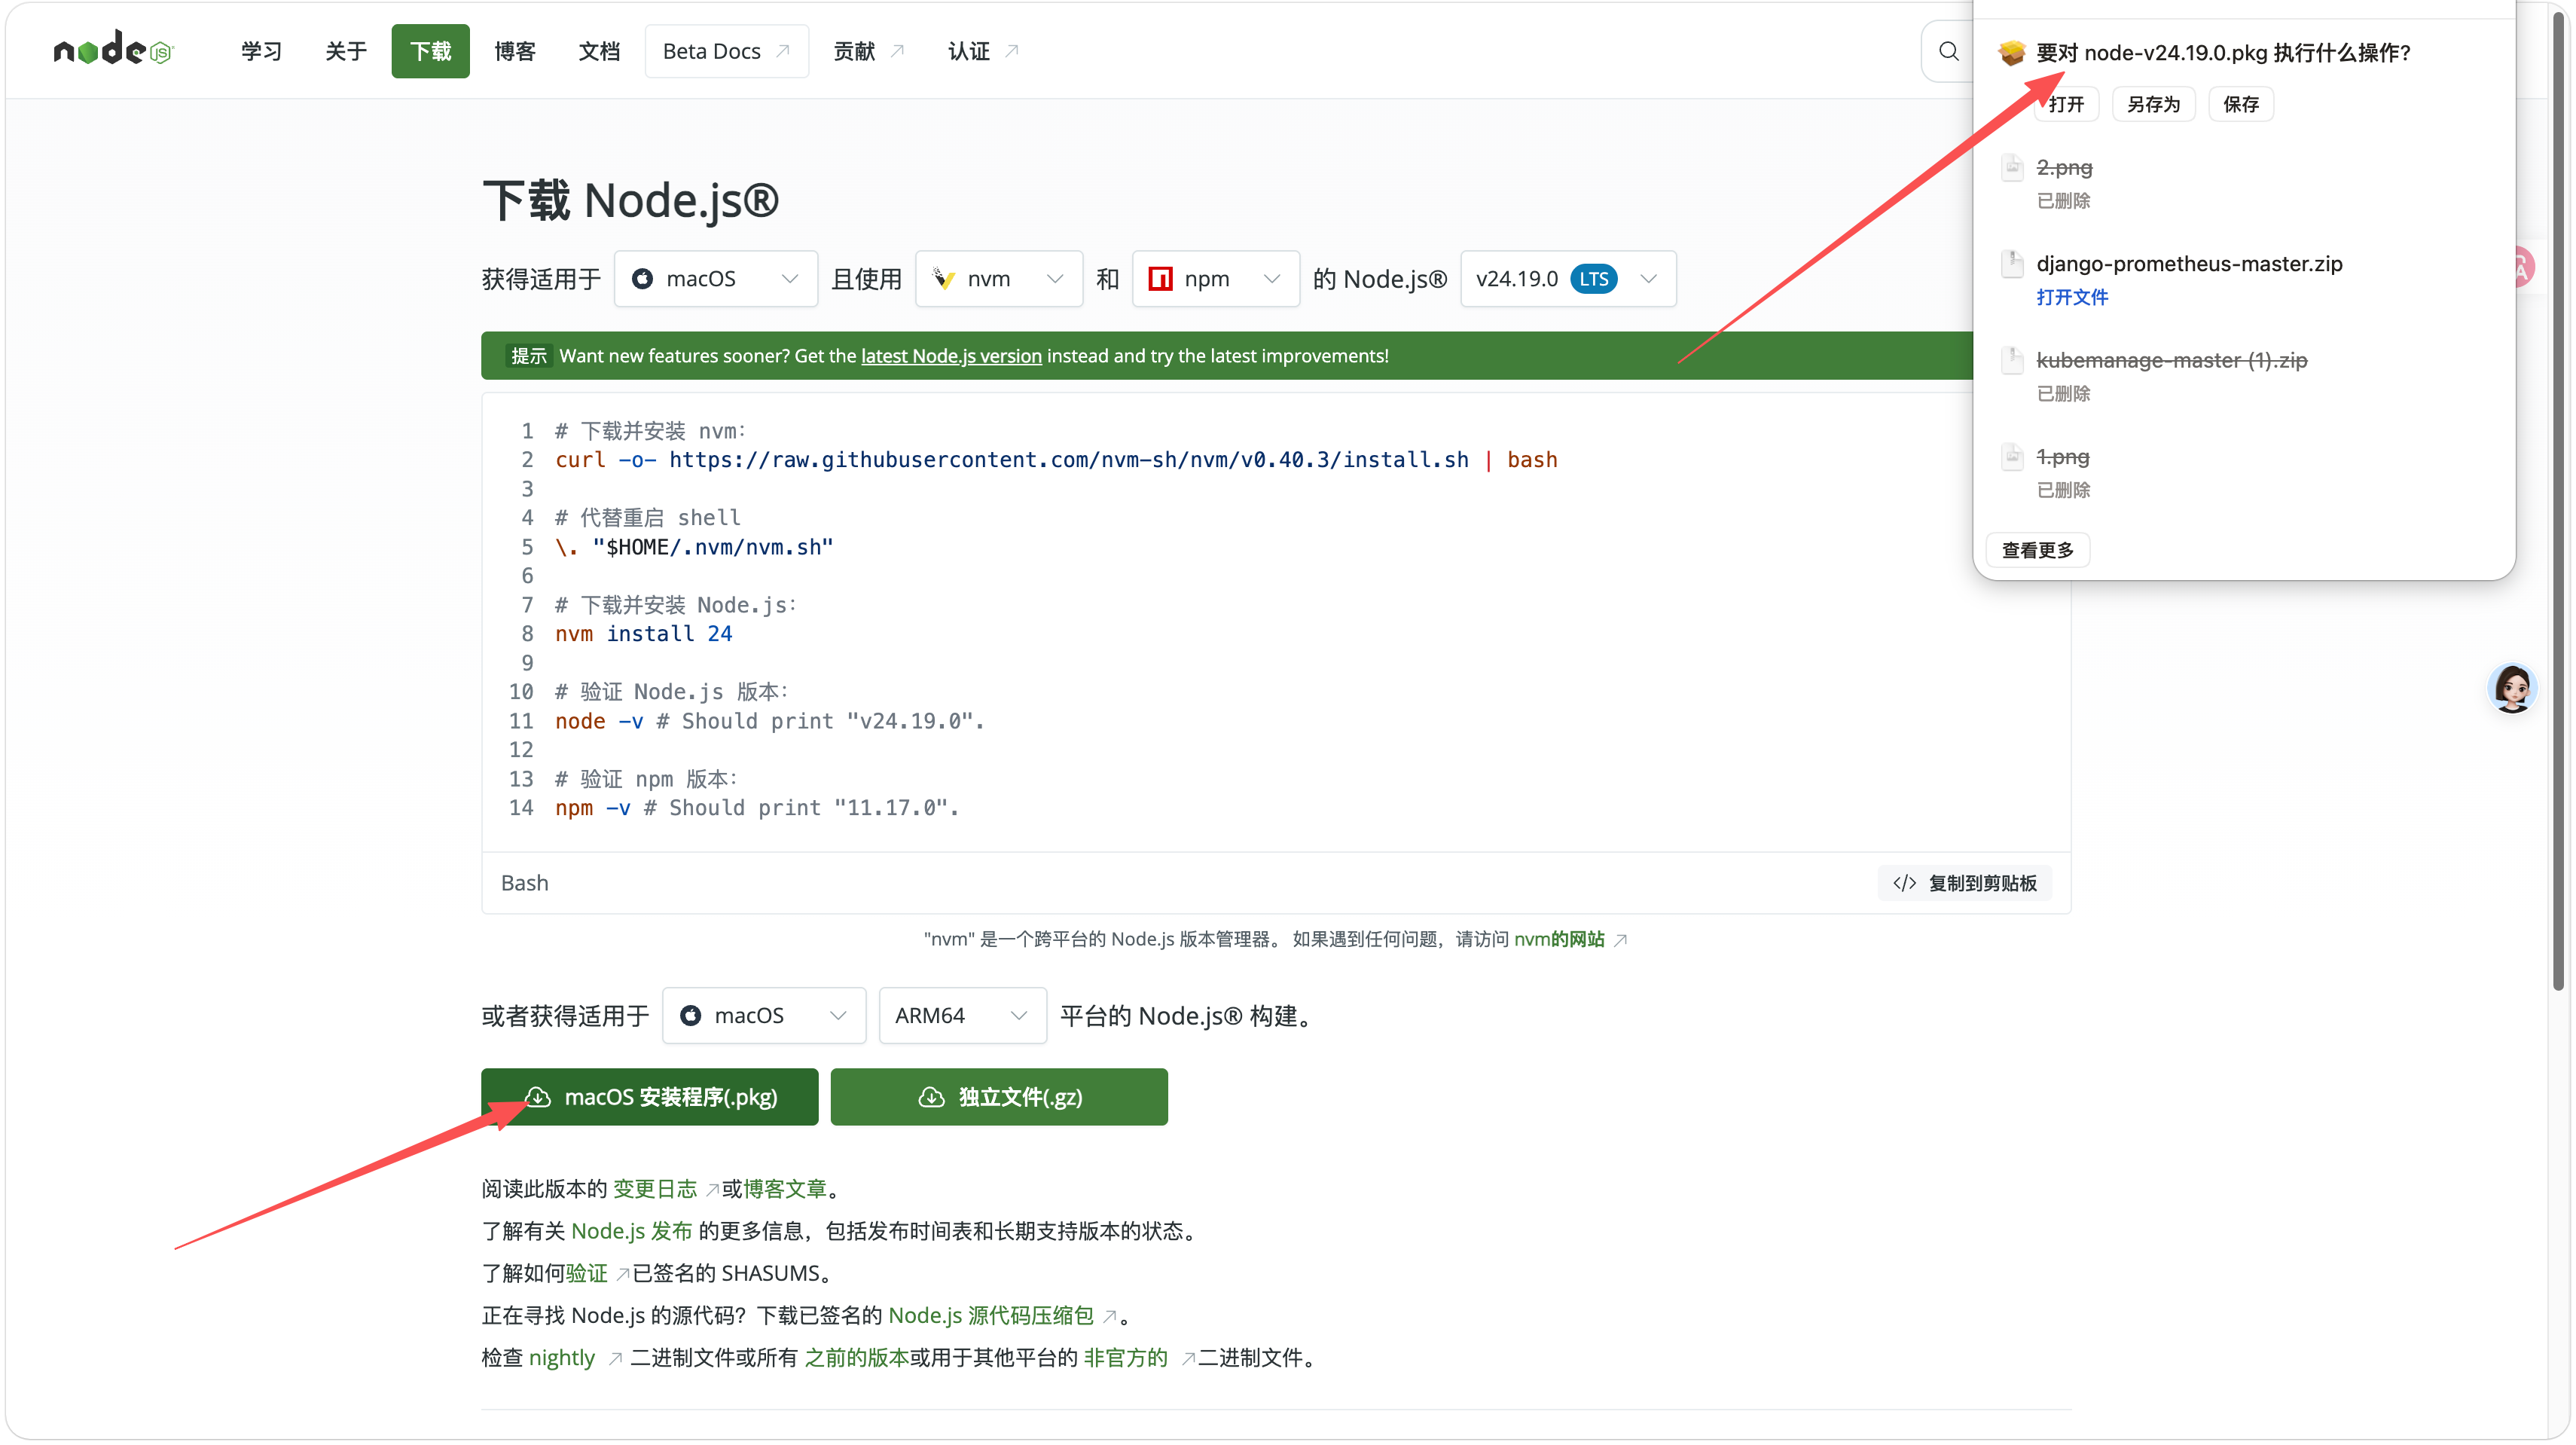Click the 下载 Node.js® heading

click(630, 200)
